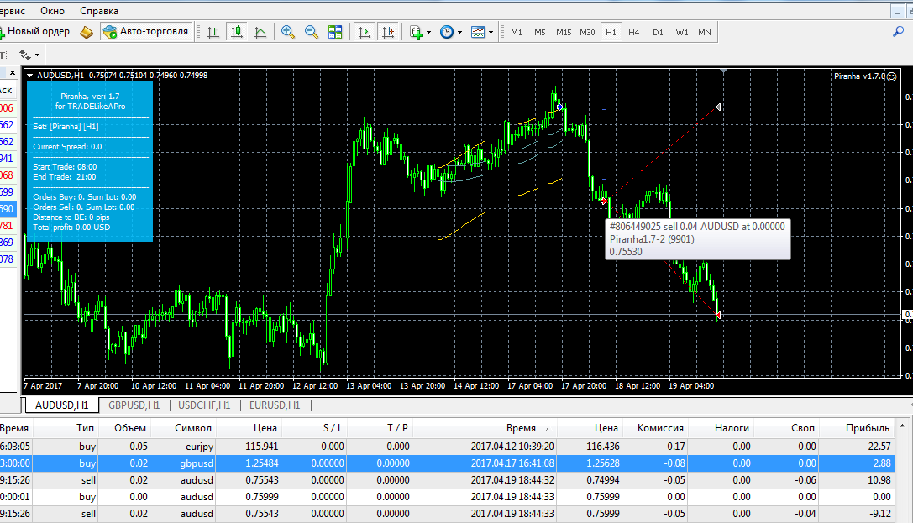
Task: Click the chart templates icon
Action: click(x=478, y=32)
